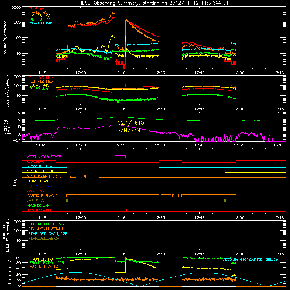The height and width of the screenshot is (290, 290).
Task: Click the 7-20 MeV legend entry
Action: 39,89
